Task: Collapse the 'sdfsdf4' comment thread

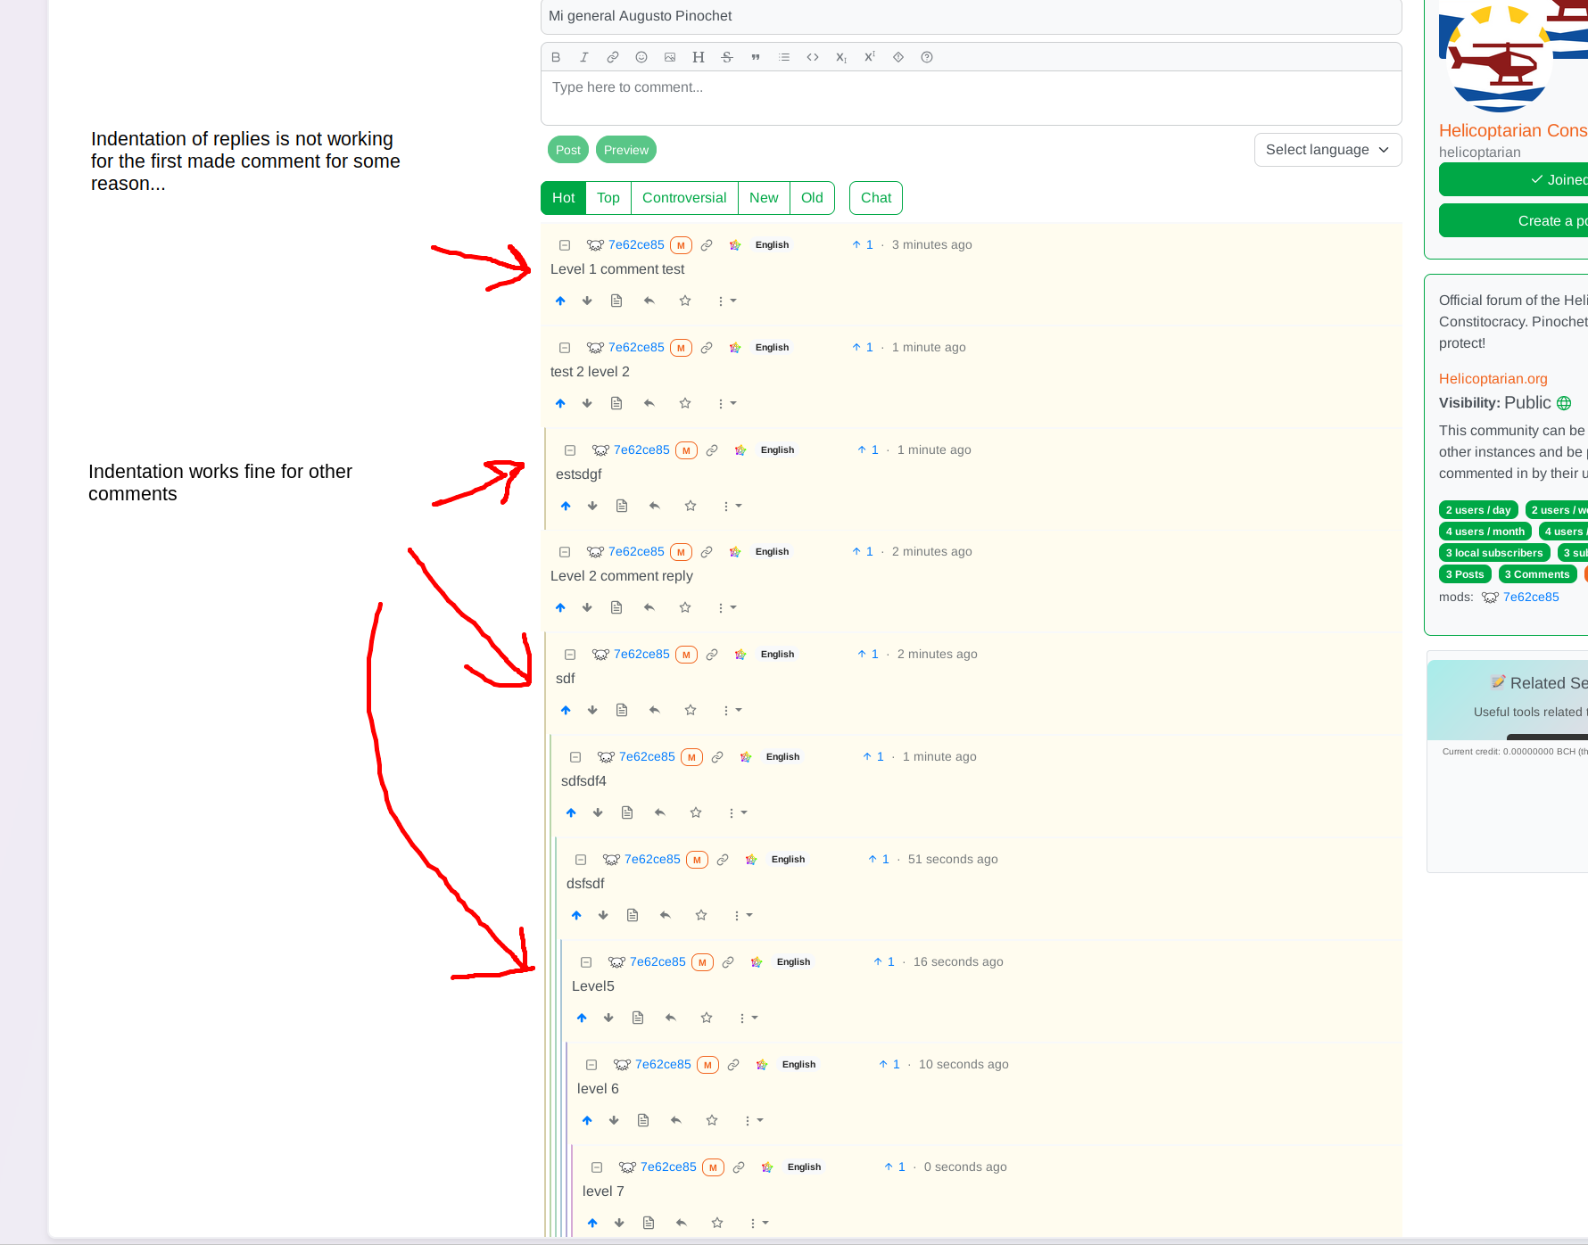Action: click(x=575, y=757)
